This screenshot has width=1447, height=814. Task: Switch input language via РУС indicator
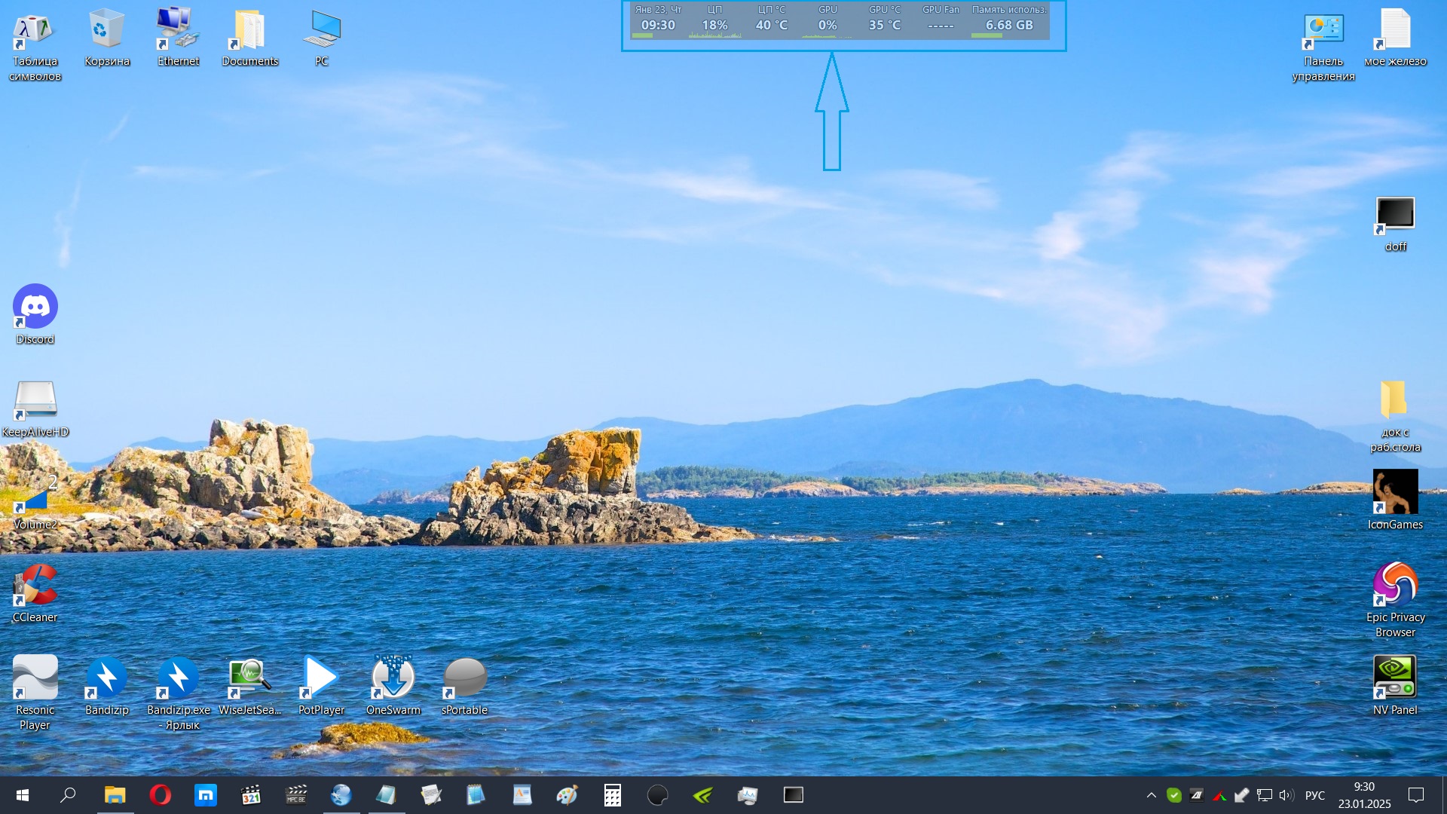(1314, 795)
